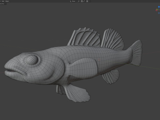
Task: Click the red X axis on navigation gizmo
Action: 156,10
